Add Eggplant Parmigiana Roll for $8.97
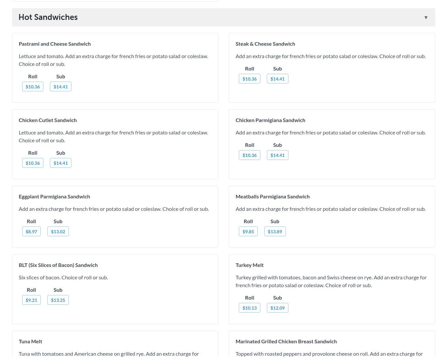 (31, 232)
